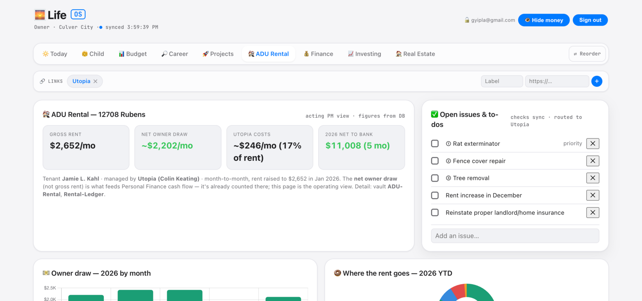Switch to the Budget tab
The height and width of the screenshot is (301, 642).
(133, 54)
